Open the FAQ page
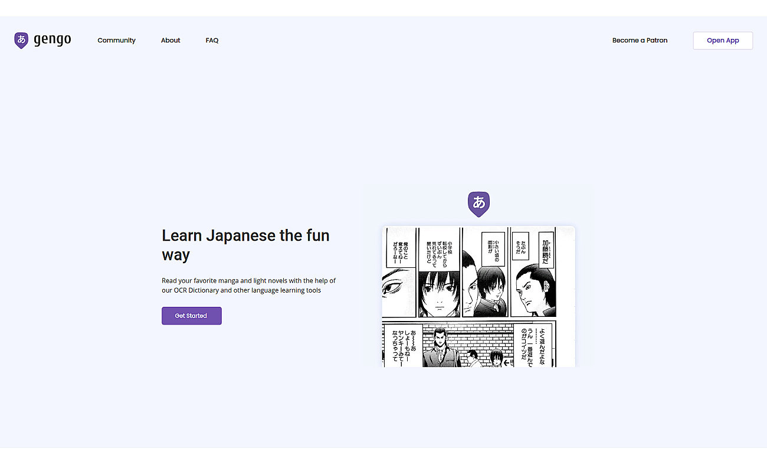 coord(212,40)
